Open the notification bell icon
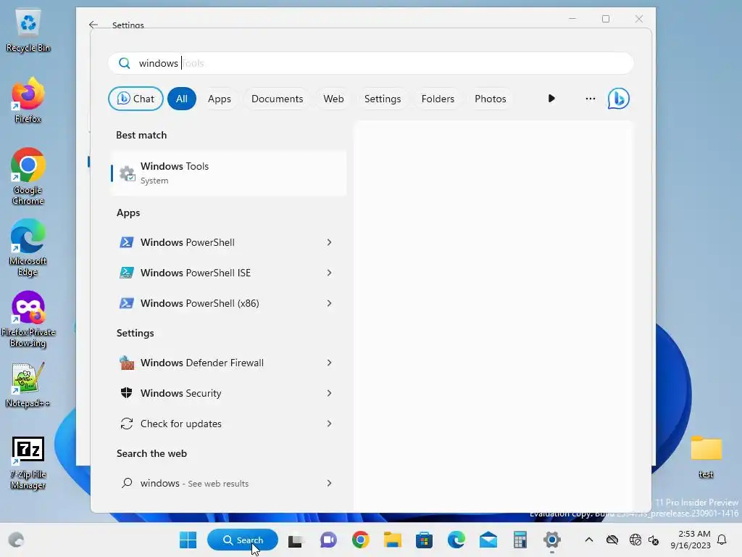 click(722, 540)
